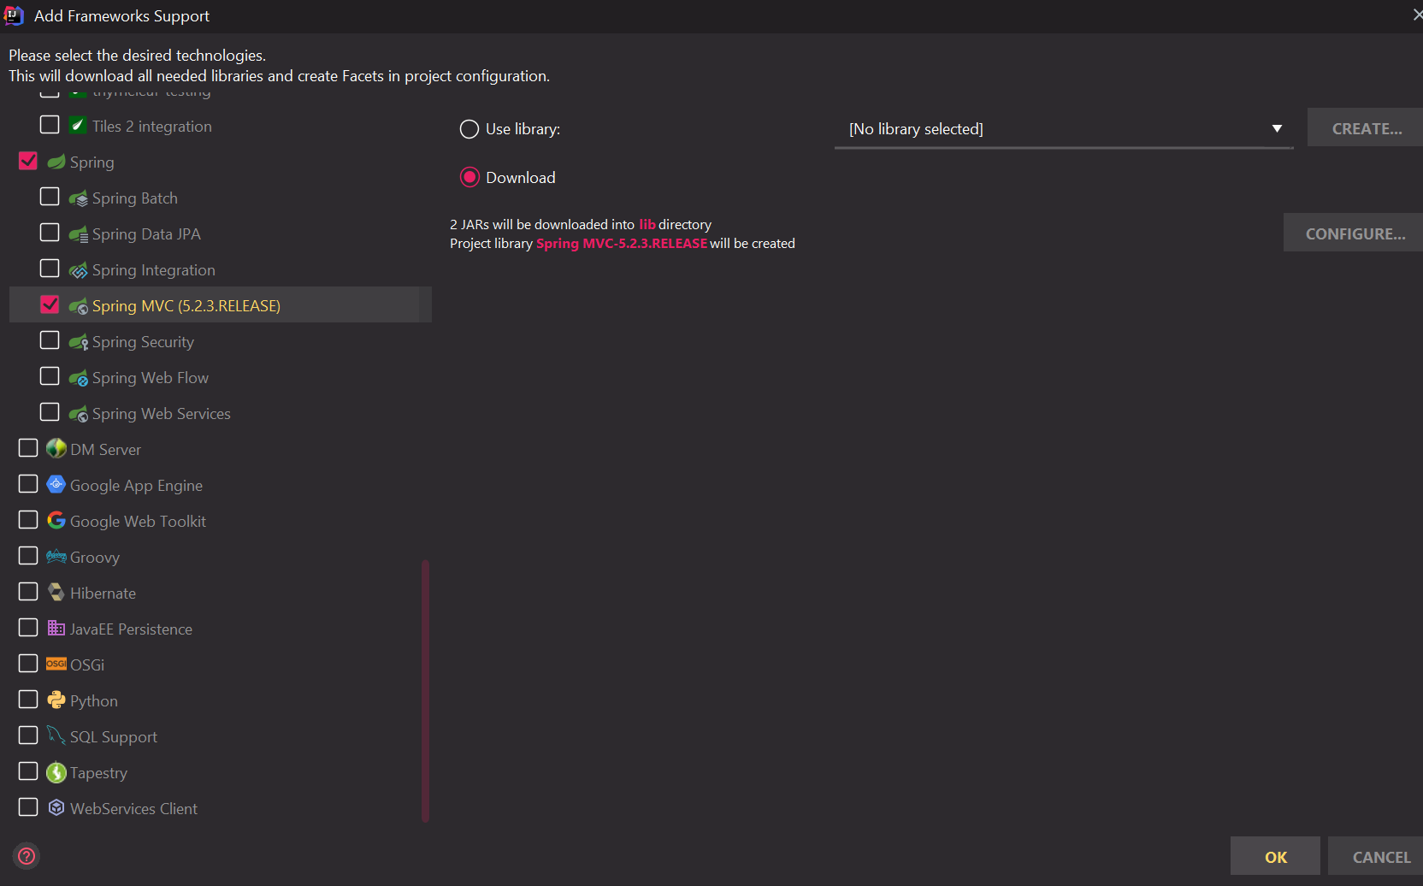Confirm with the OK button
Viewport: 1423px width, 886px height.
pos(1275,856)
